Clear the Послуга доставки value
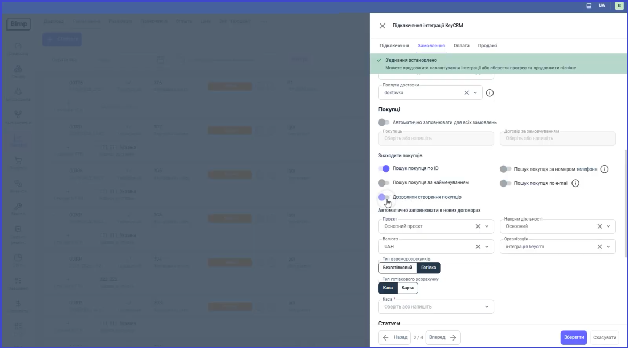The width and height of the screenshot is (628, 348). 466,93
